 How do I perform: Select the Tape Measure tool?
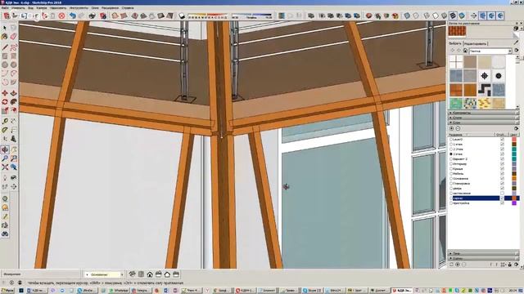5,121
